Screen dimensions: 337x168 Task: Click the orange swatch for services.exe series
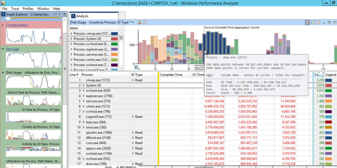coord(114,55)
